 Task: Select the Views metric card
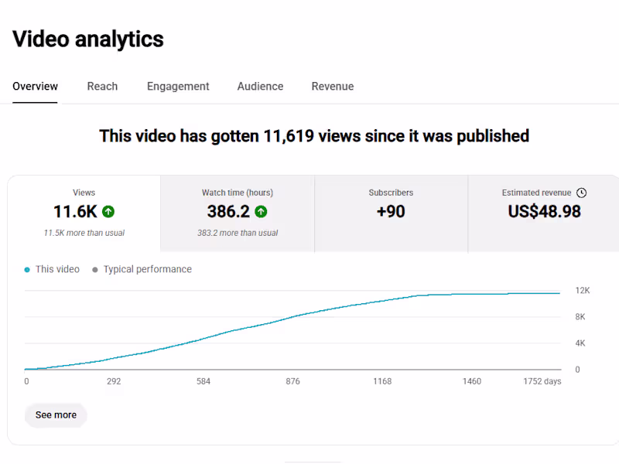(x=84, y=213)
